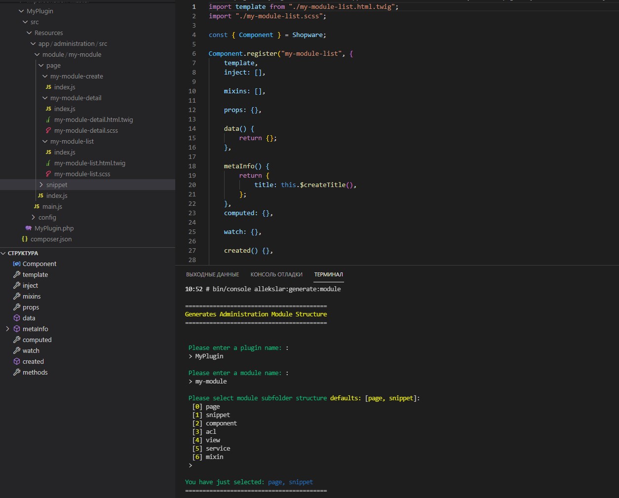This screenshot has width=619, height=498.
Task: Select methods in the Structure panel
Action: [35, 372]
